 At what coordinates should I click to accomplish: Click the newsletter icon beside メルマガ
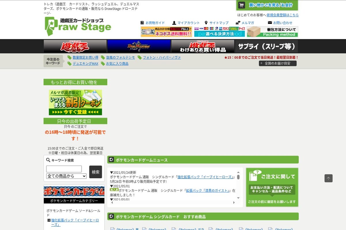click(238, 23)
